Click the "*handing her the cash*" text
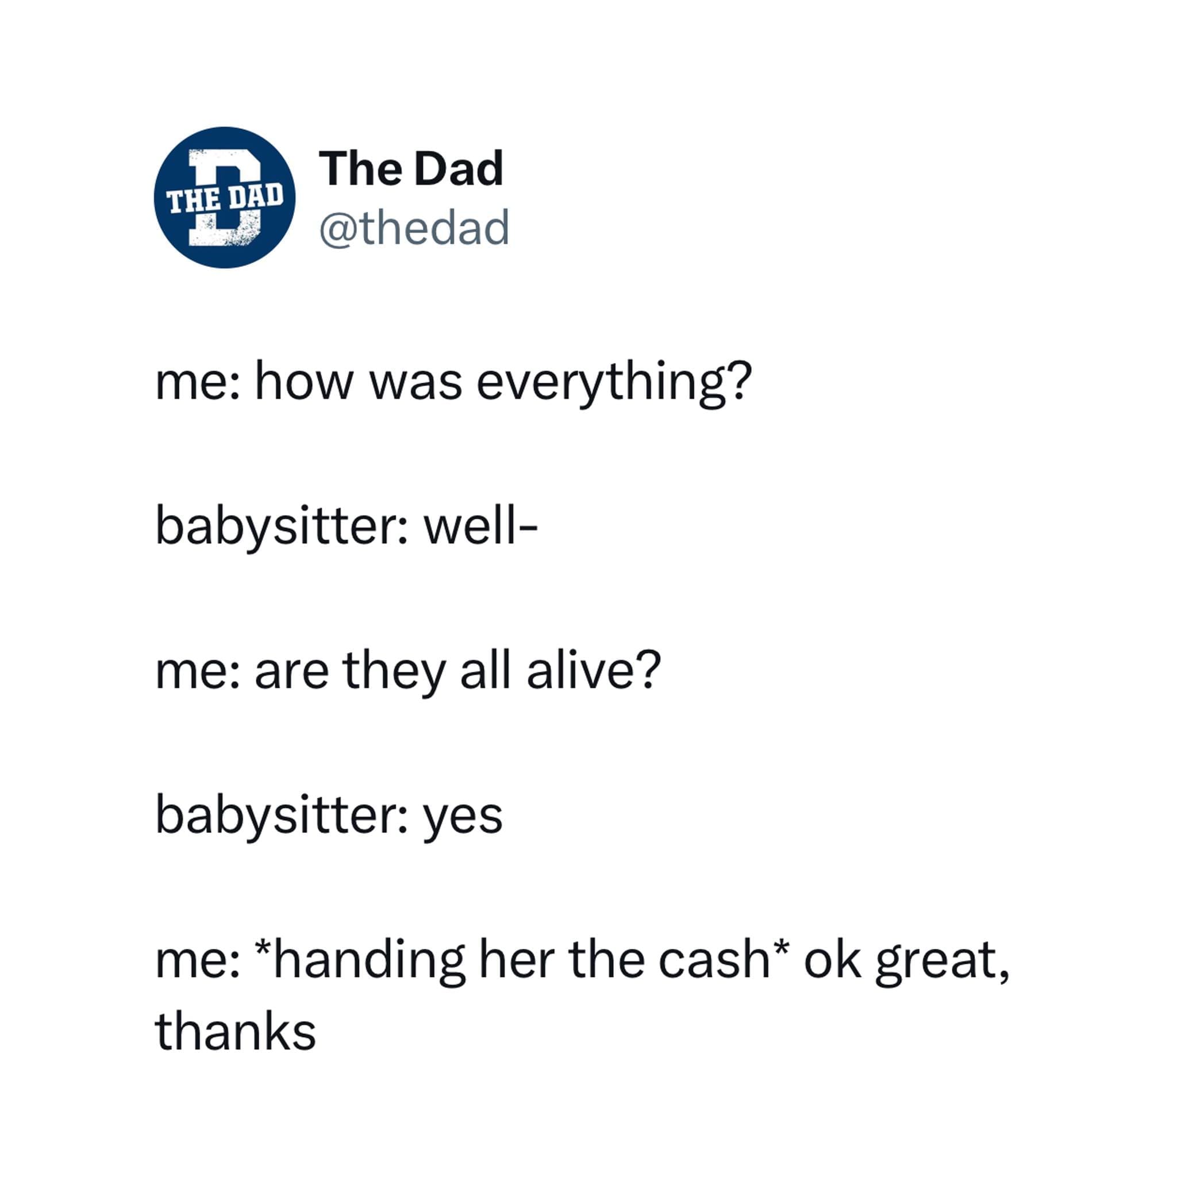The height and width of the screenshot is (1177, 1177). (x=523, y=960)
